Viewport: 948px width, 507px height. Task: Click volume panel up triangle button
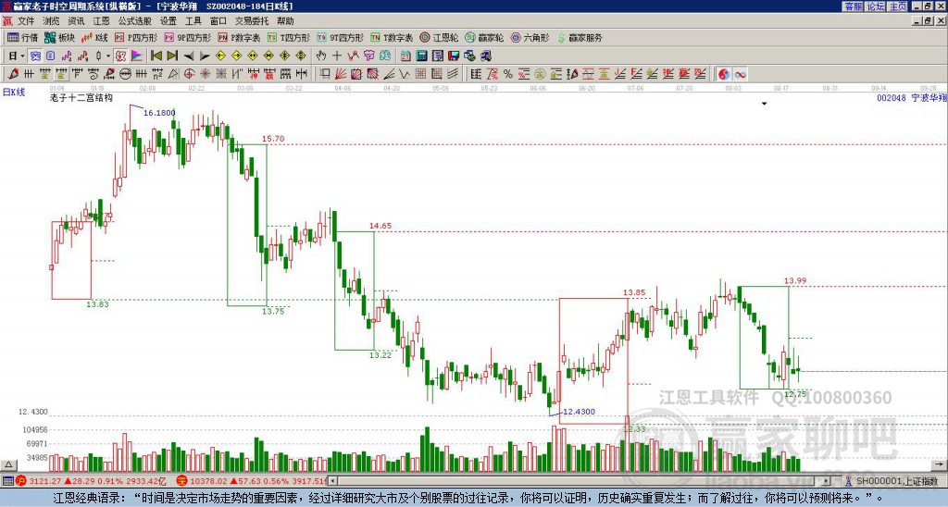[x=8, y=465]
